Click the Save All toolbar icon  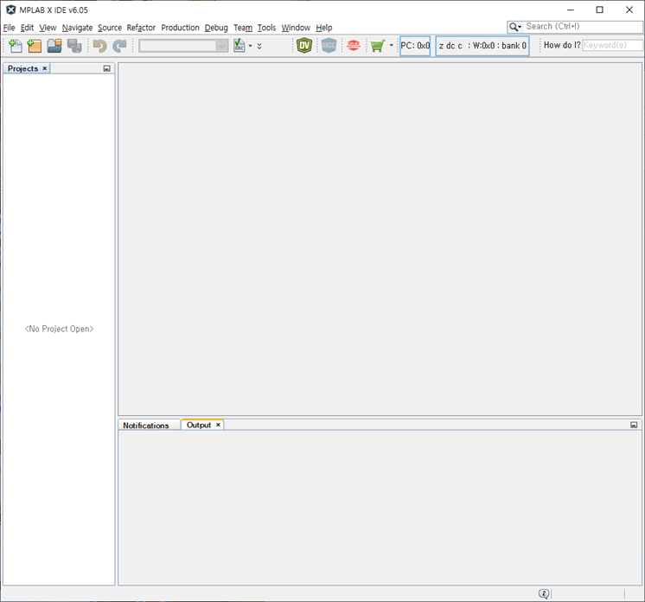click(x=74, y=46)
